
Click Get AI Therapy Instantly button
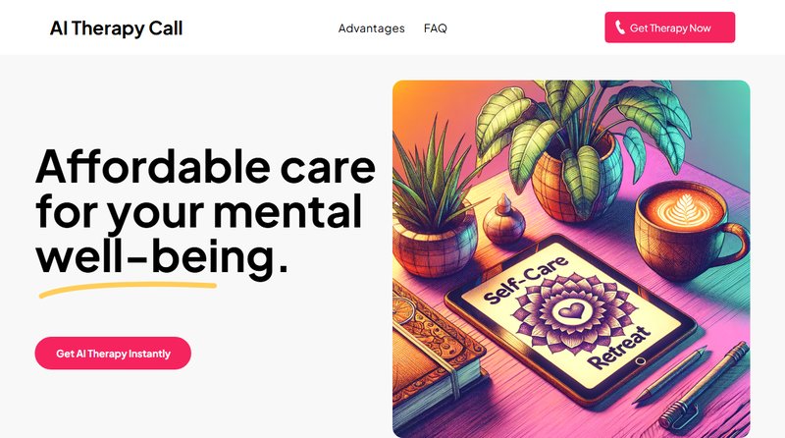pos(113,354)
